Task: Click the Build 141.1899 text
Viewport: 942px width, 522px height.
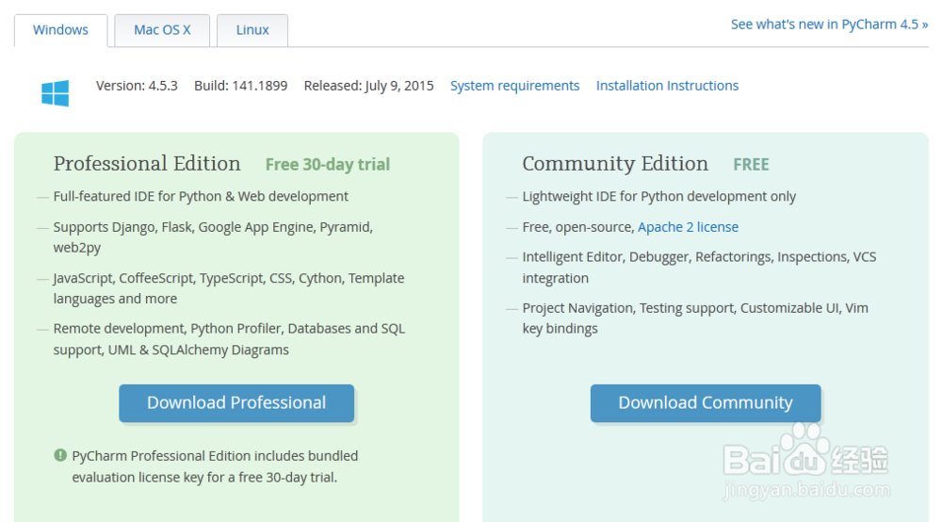Action: tap(240, 86)
